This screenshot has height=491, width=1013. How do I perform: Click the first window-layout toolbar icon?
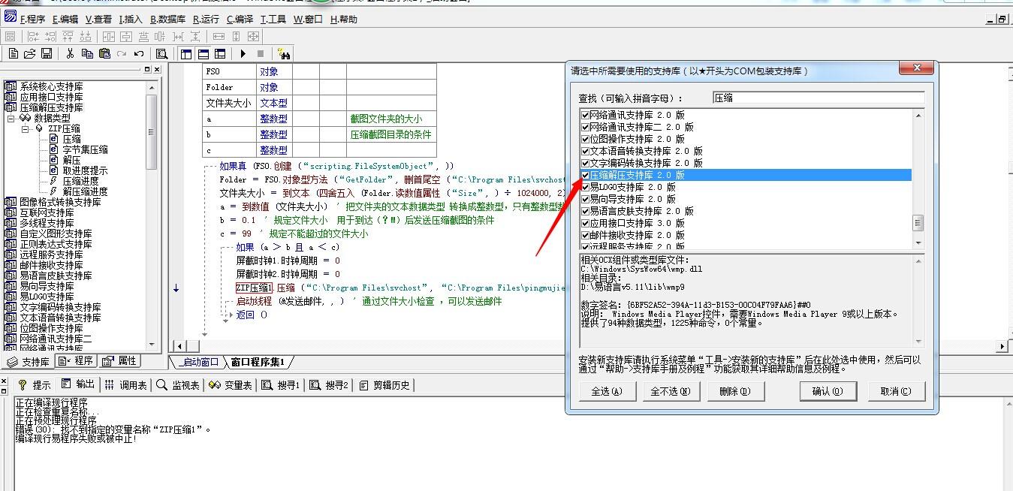click(186, 53)
